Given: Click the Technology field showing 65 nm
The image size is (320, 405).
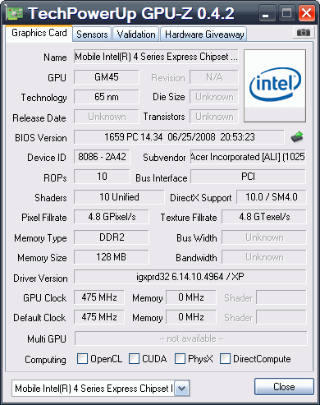Looking at the screenshot, I should pos(107,97).
